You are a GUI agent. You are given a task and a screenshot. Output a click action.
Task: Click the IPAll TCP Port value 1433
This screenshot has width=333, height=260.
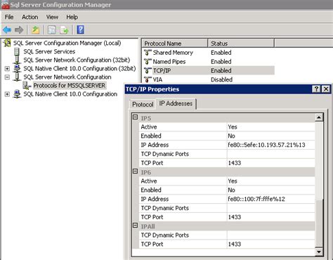pos(270,245)
